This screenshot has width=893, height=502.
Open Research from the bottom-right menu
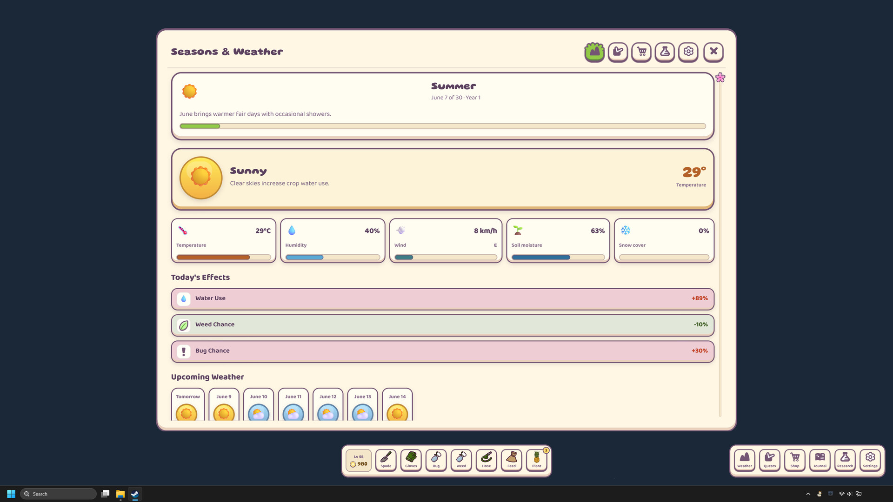845,460
